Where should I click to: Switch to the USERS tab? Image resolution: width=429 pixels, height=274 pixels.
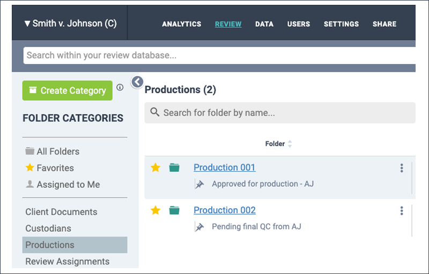pyautogui.click(x=299, y=24)
